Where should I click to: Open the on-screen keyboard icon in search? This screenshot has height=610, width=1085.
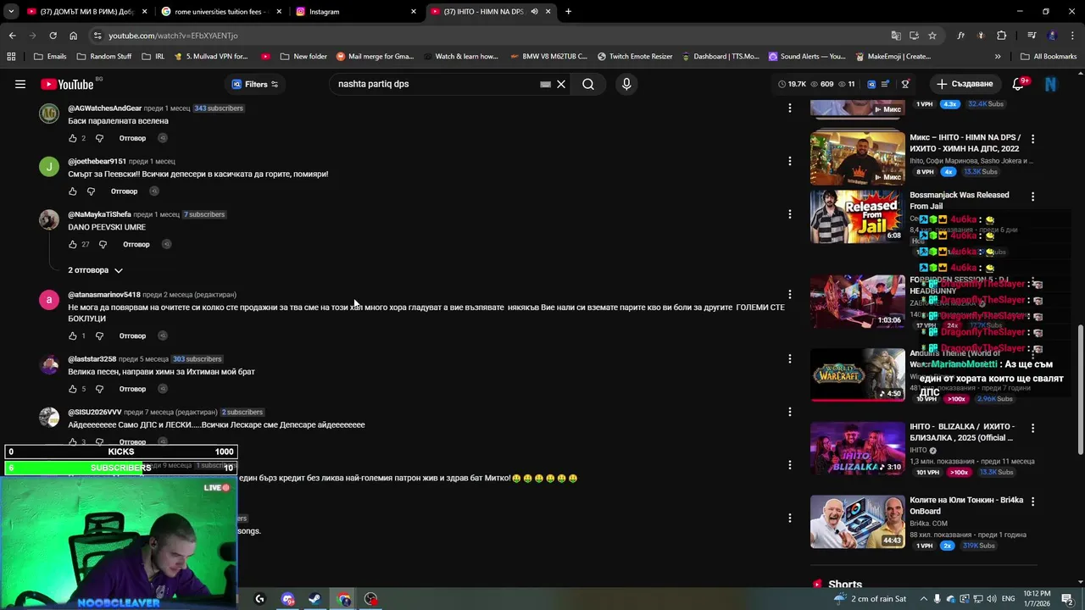coord(545,84)
